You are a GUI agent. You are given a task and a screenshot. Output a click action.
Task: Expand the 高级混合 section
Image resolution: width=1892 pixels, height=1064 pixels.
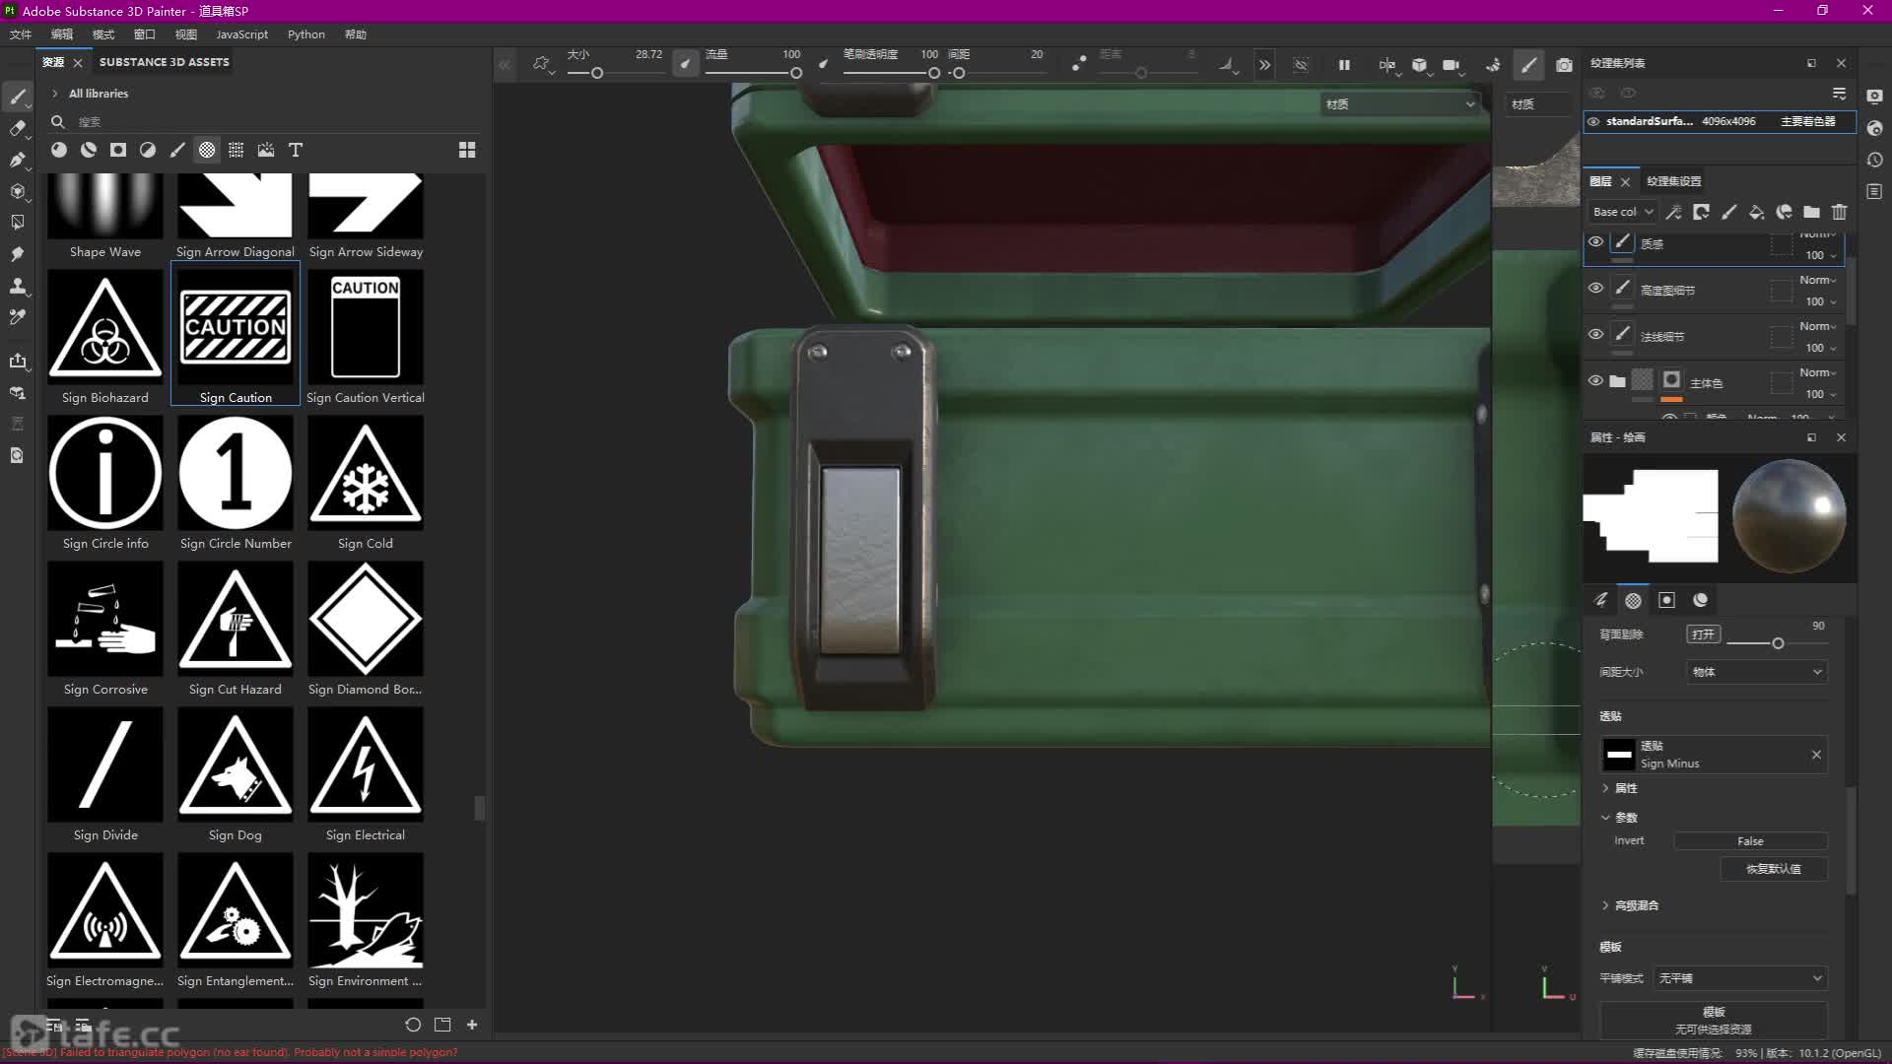point(1636,905)
